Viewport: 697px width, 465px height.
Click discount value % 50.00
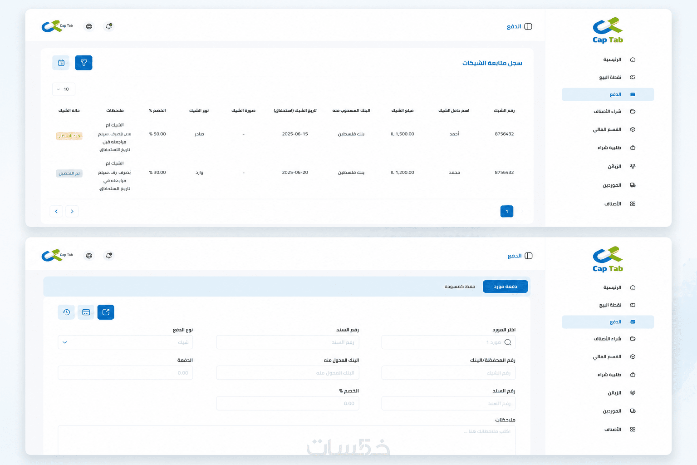[x=157, y=134]
